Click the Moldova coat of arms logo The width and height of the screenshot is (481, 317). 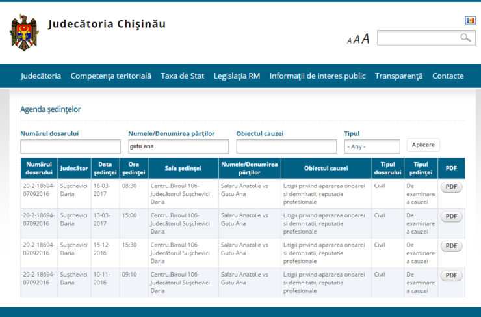pos(24,33)
